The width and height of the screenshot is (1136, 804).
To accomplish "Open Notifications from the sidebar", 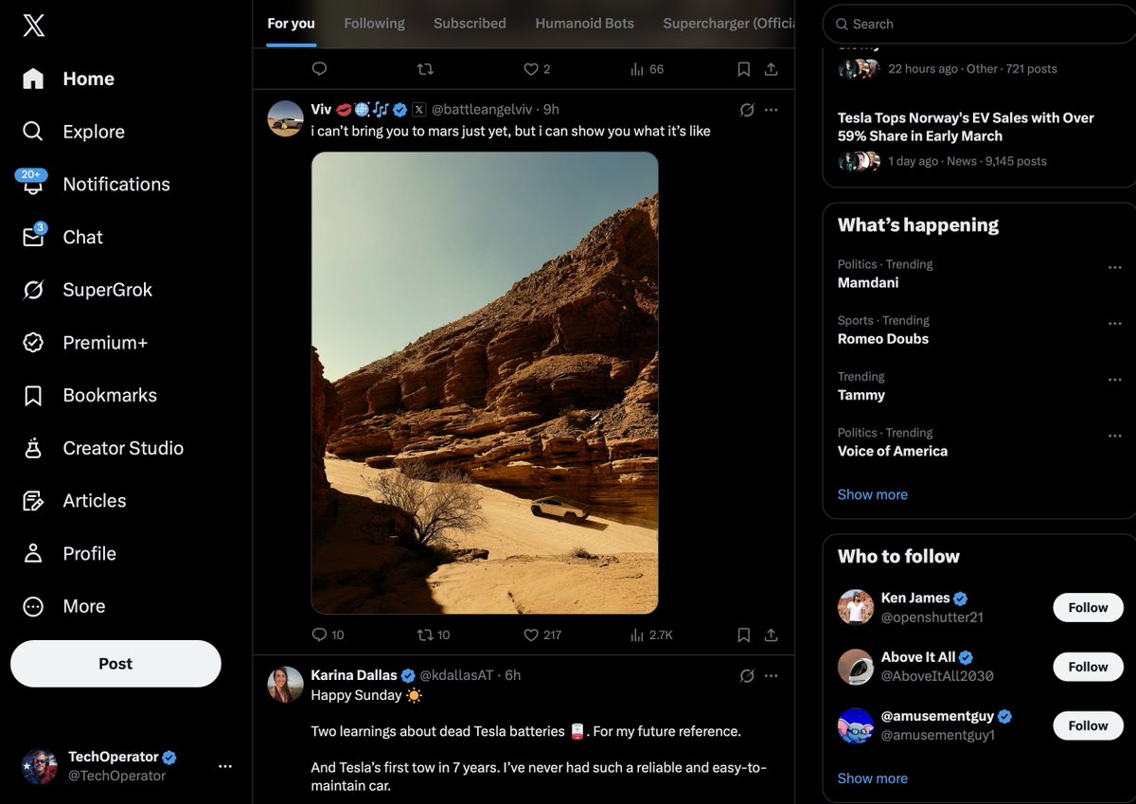I will pos(115,184).
